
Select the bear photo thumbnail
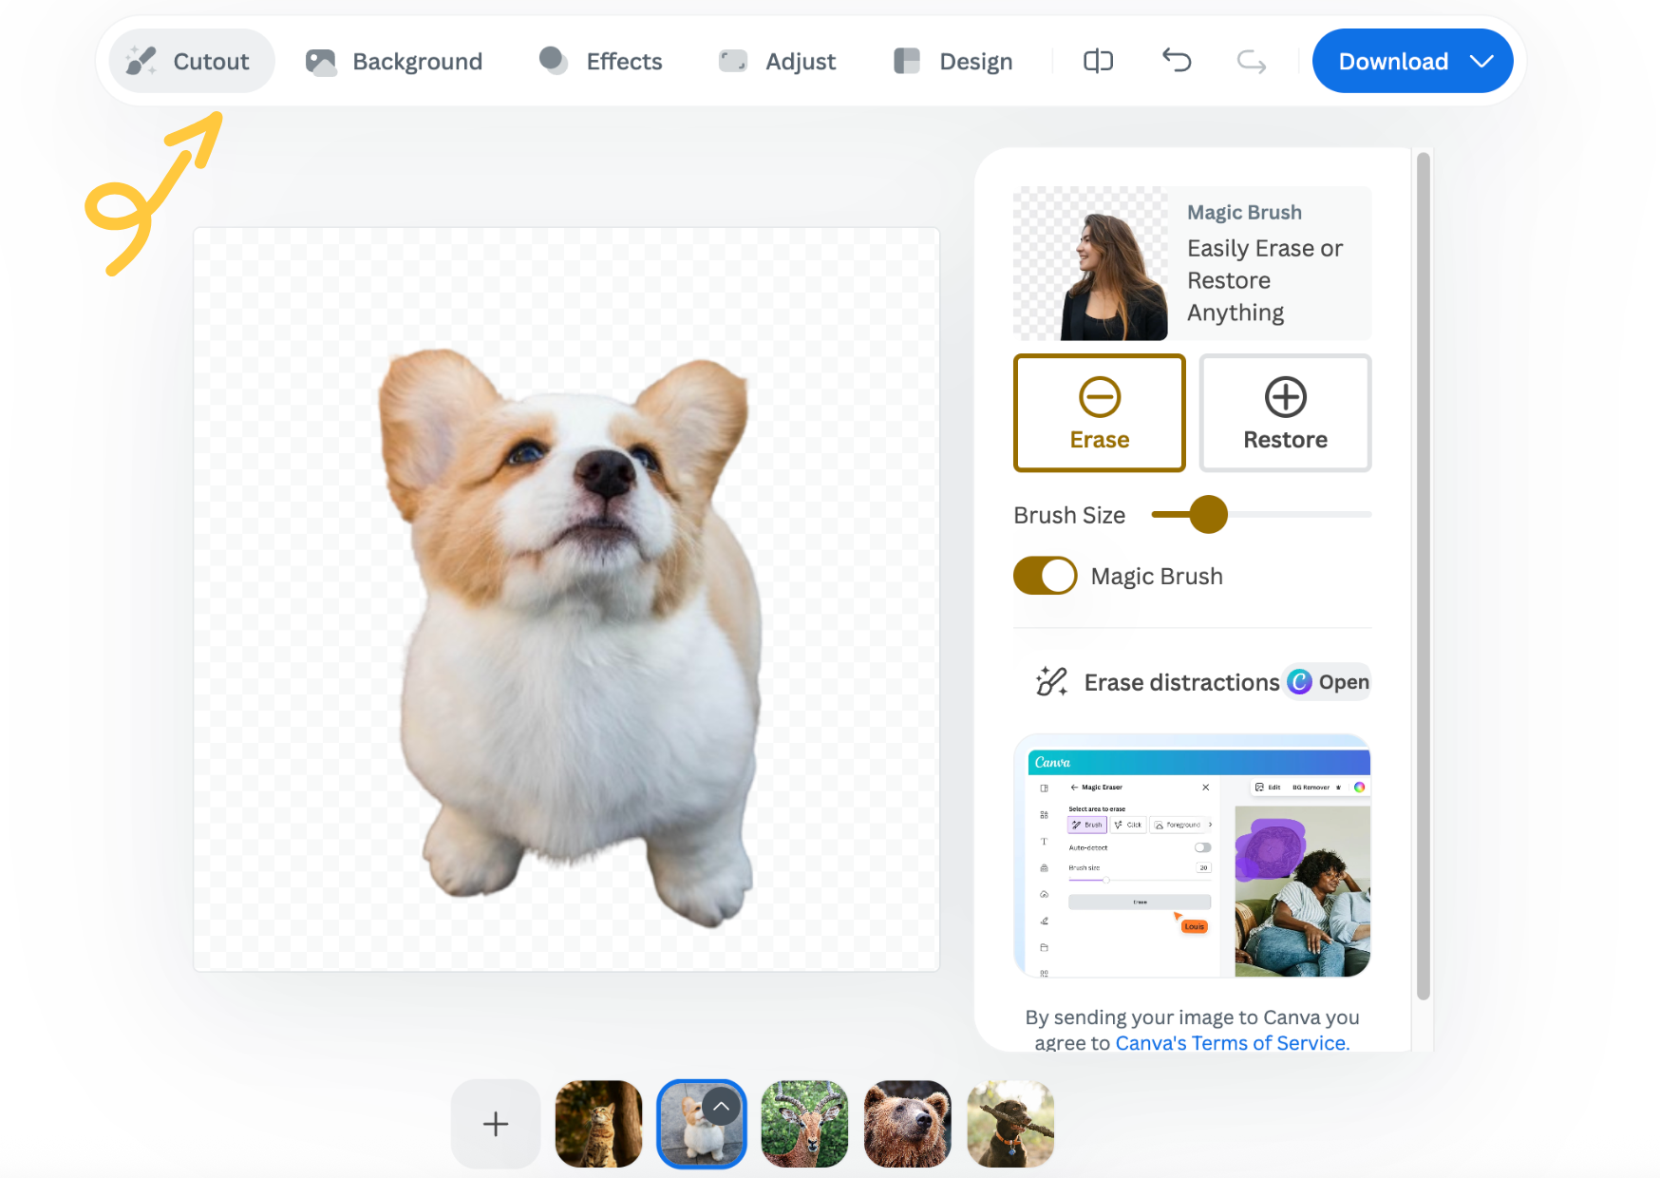point(908,1125)
